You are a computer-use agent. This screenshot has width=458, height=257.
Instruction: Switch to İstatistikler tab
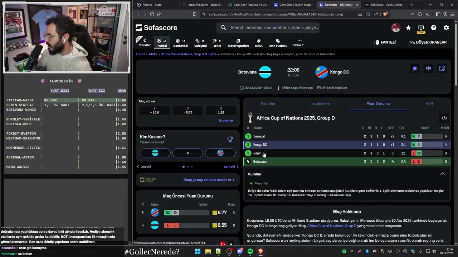tap(321, 104)
